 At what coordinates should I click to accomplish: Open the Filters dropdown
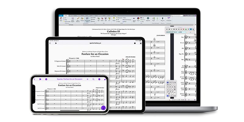[114, 20]
